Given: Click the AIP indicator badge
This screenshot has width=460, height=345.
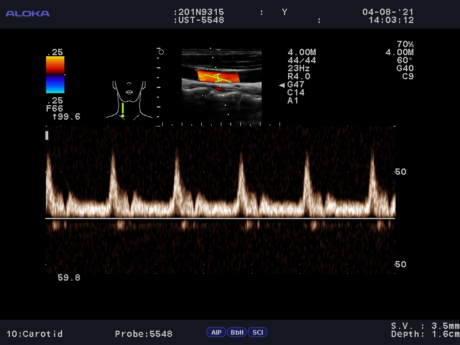Looking at the screenshot, I should coord(216,332).
